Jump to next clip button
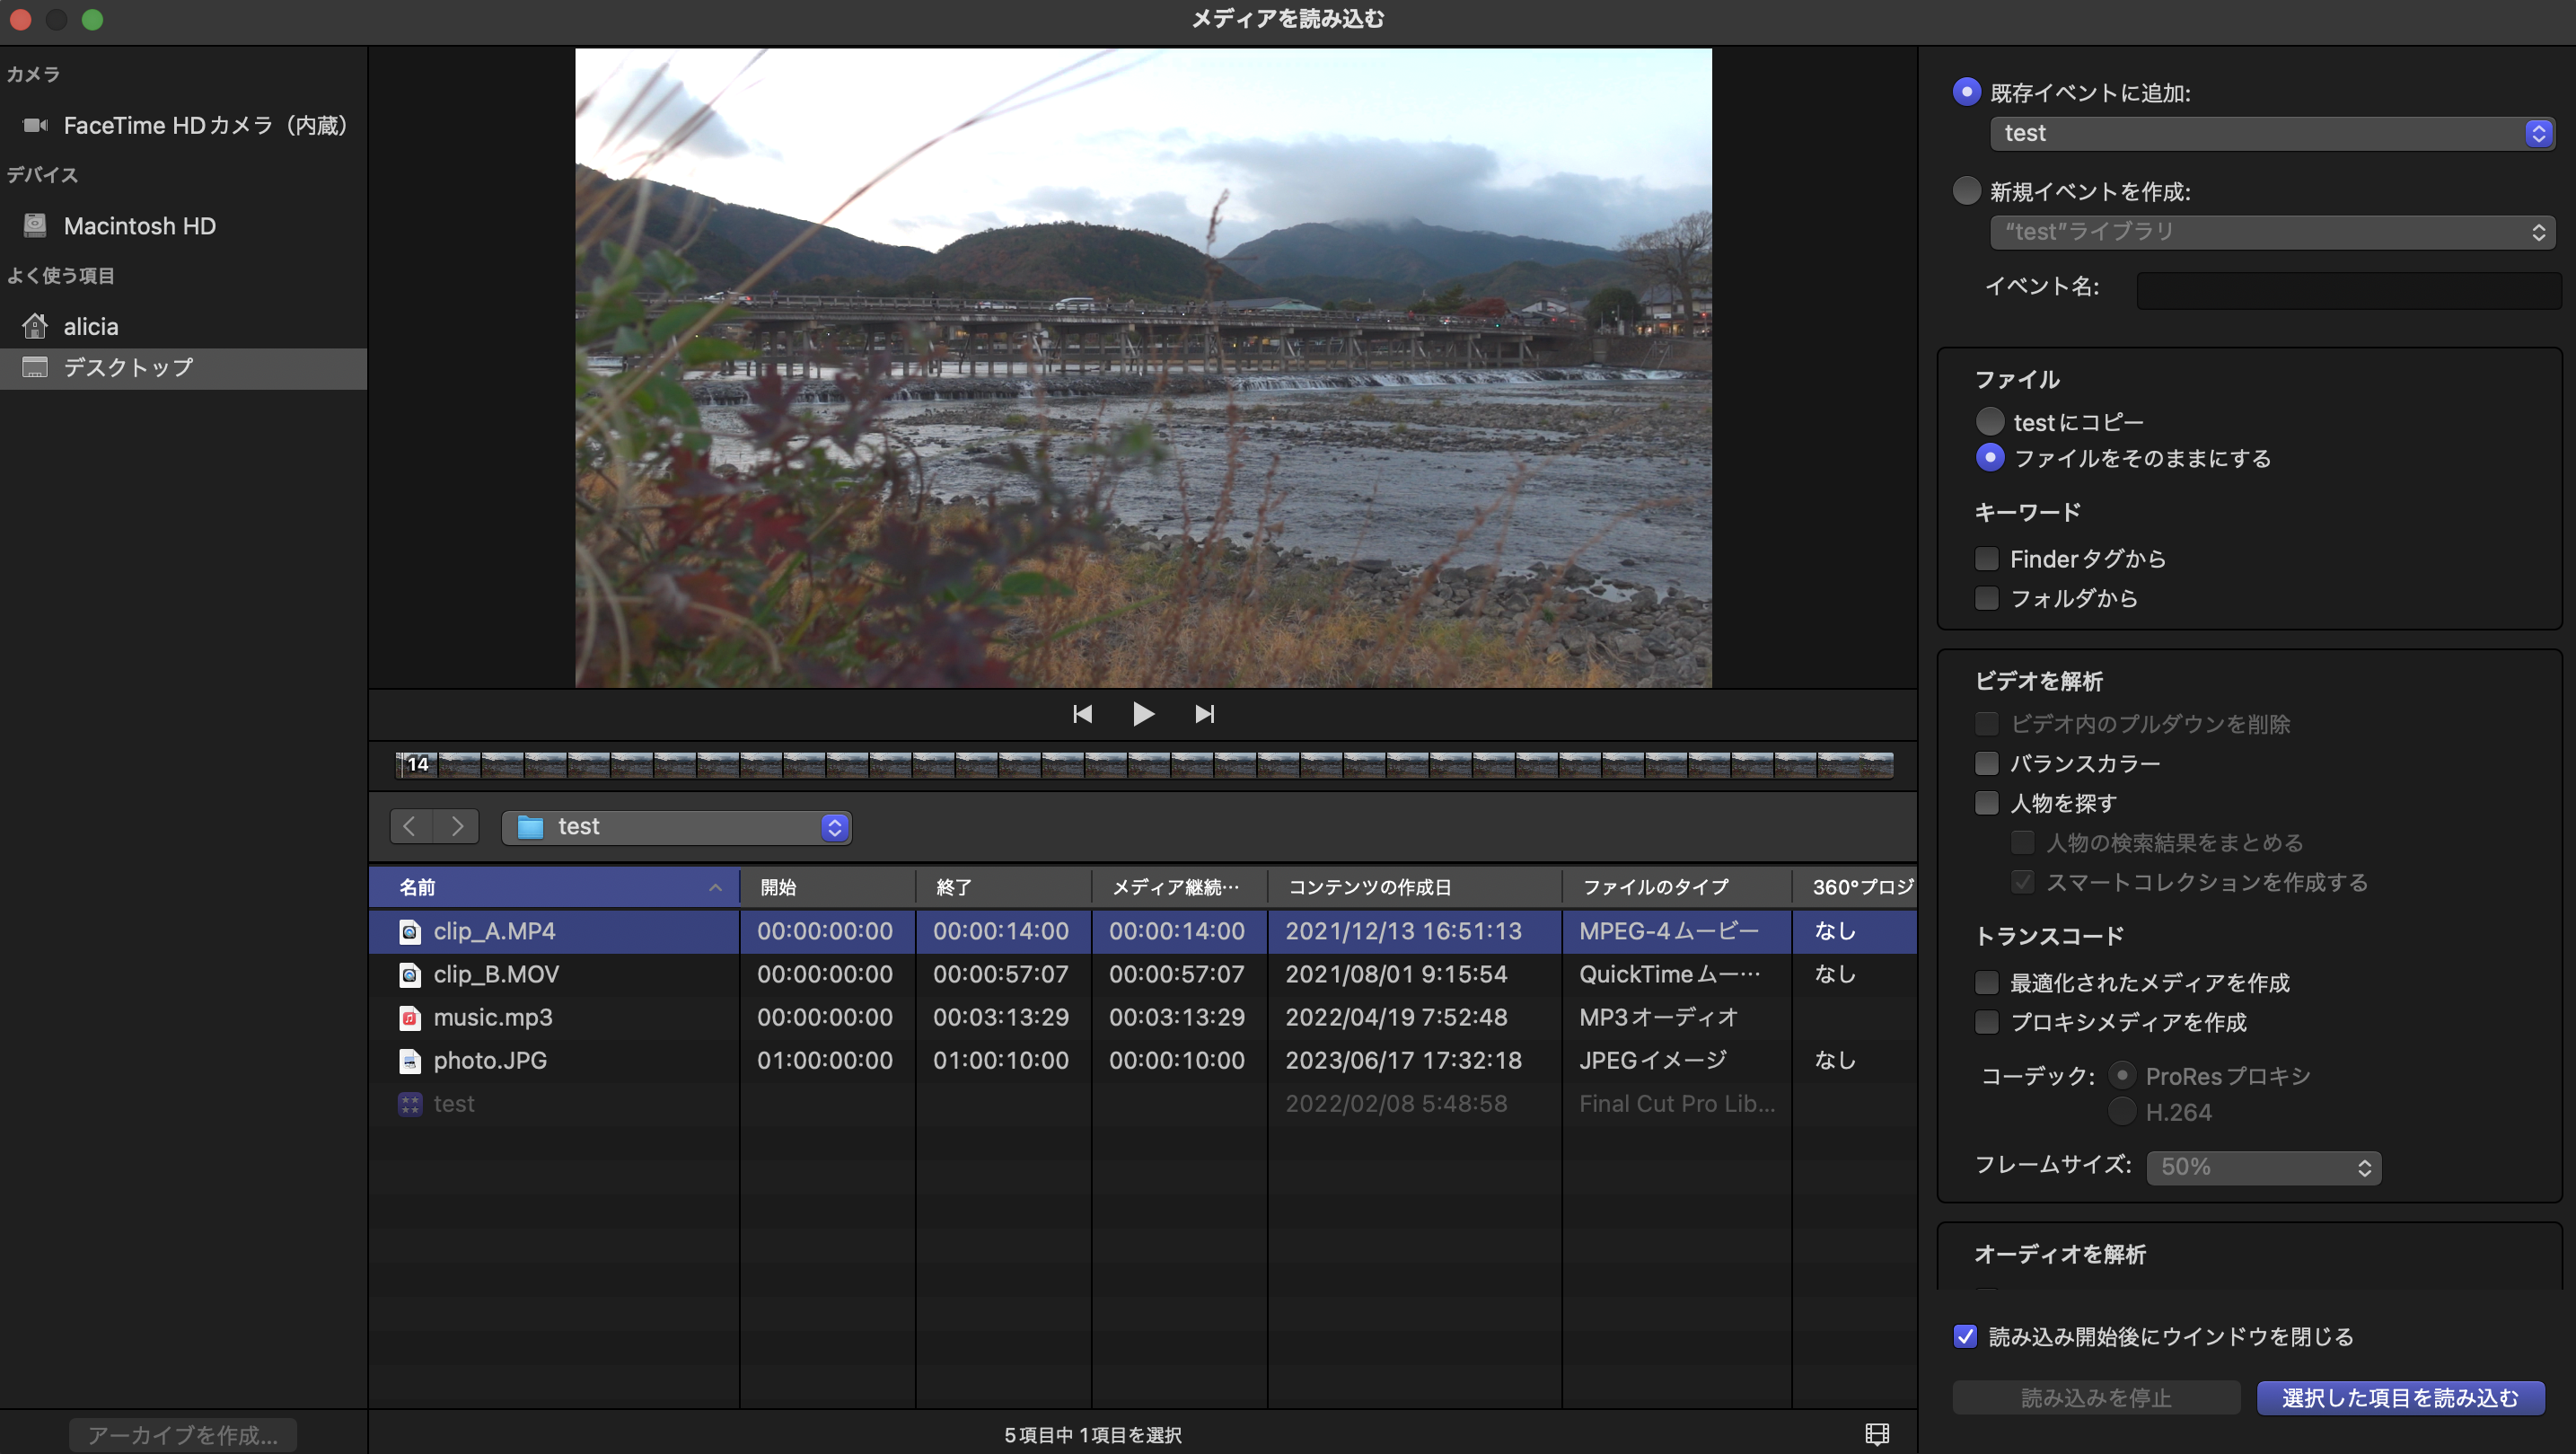 [1204, 713]
